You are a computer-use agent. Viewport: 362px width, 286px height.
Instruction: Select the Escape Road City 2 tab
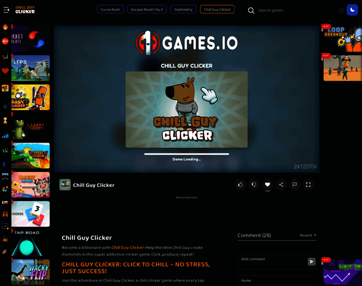pyautogui.click(x=147, y=10)
